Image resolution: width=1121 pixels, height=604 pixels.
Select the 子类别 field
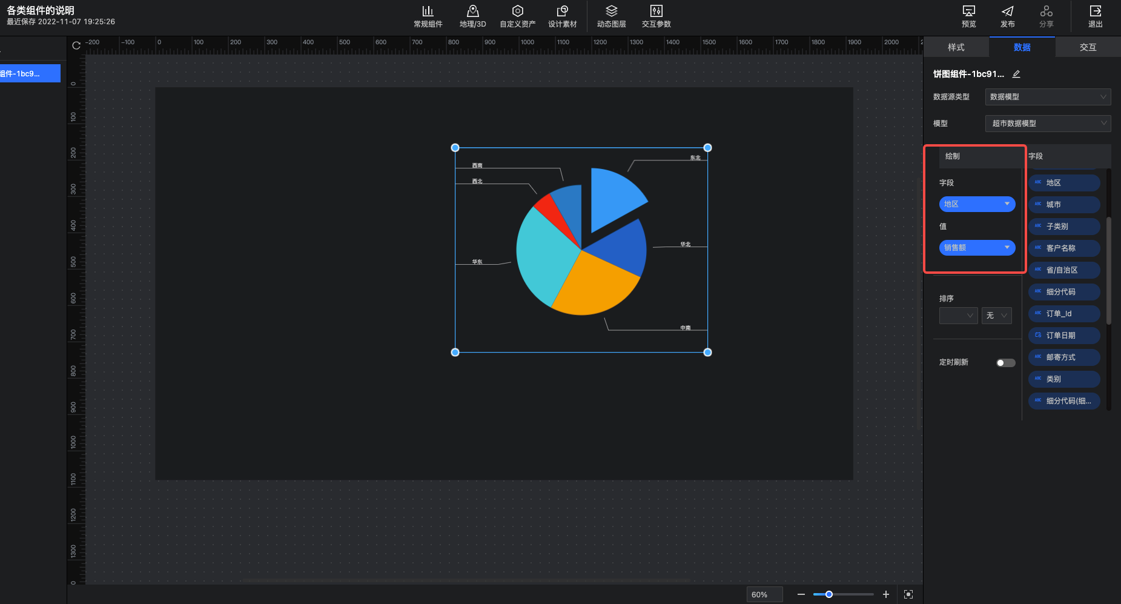1064,227
